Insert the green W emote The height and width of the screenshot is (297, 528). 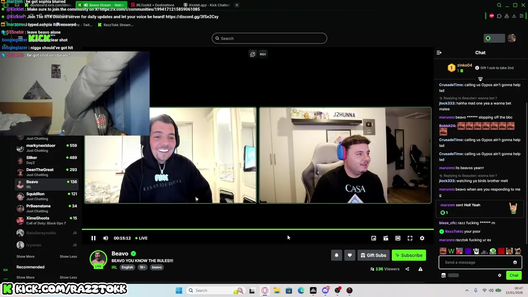click(x=451, y=251)
